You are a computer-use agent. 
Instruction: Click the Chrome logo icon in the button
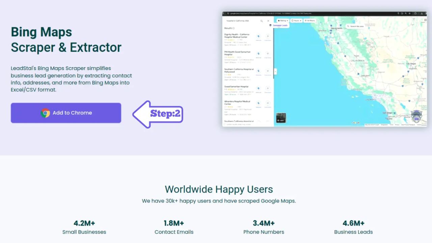(x=45, y=113)
